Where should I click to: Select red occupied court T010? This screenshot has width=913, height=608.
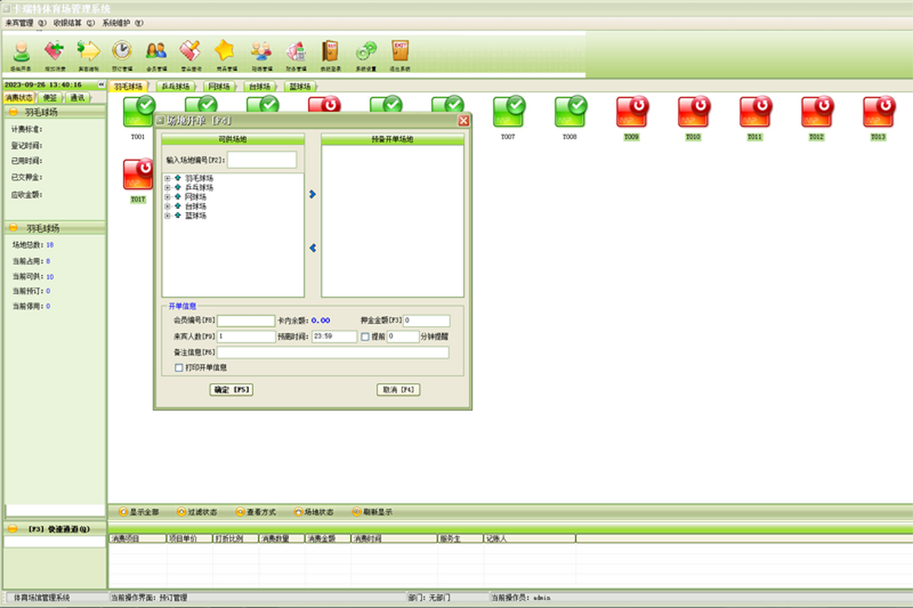(x=693, y=112)
